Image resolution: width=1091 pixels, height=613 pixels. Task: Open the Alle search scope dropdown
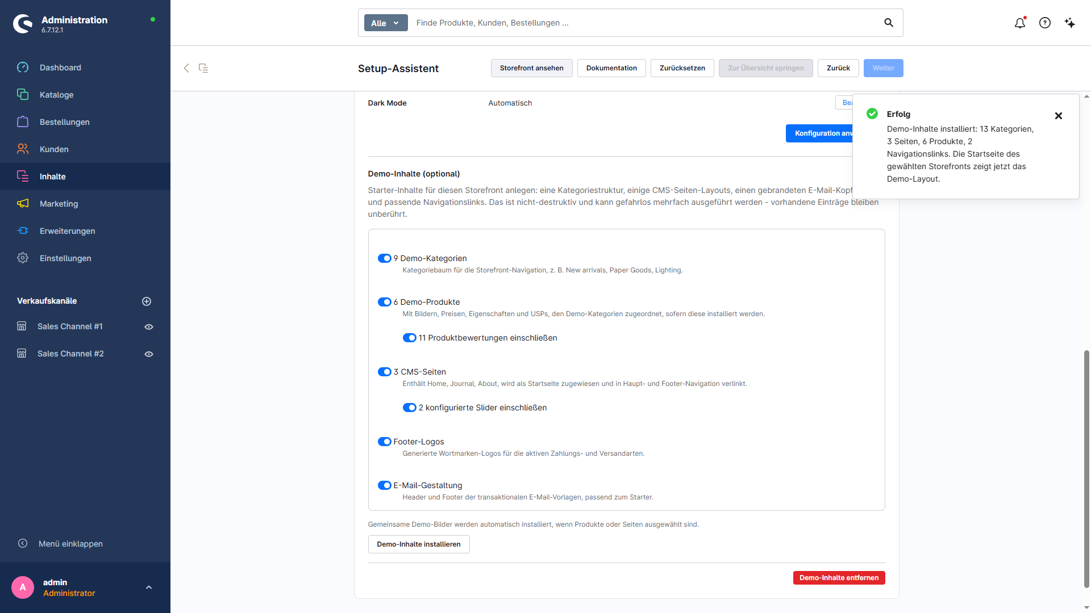coord(386,23)
